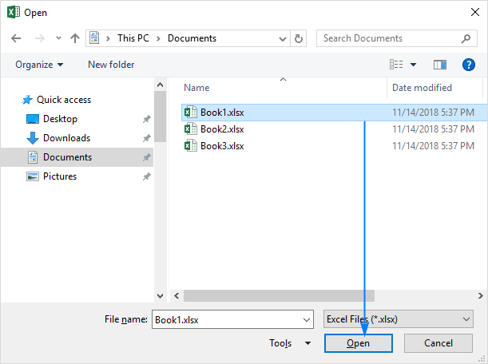Go to Downloads in navigation pane
The width and height of the screenshot is (488, 364).
click(x=66, y=138)
